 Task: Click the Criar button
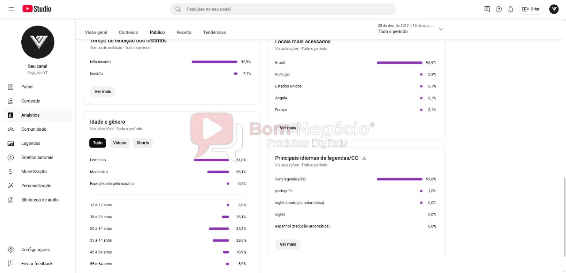(x=532, y=9)
